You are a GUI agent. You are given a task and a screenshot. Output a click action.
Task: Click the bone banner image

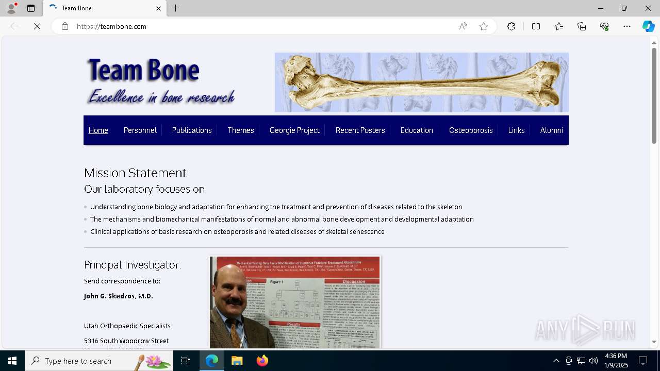tap(421, 82)
